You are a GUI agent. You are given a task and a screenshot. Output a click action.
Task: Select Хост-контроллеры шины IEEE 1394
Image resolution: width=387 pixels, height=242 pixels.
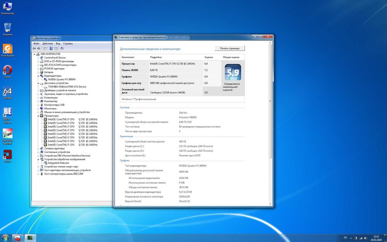point(64,174)
